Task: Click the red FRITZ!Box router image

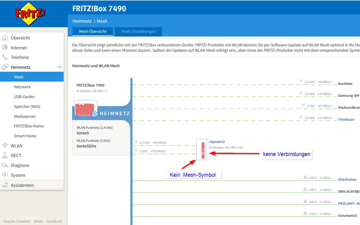Action: click(85, 109)
